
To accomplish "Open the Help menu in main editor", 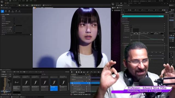I will point(35,1).
